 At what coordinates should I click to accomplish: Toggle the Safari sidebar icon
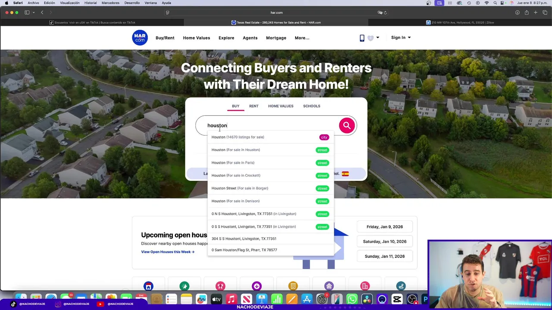coord(27,12)
